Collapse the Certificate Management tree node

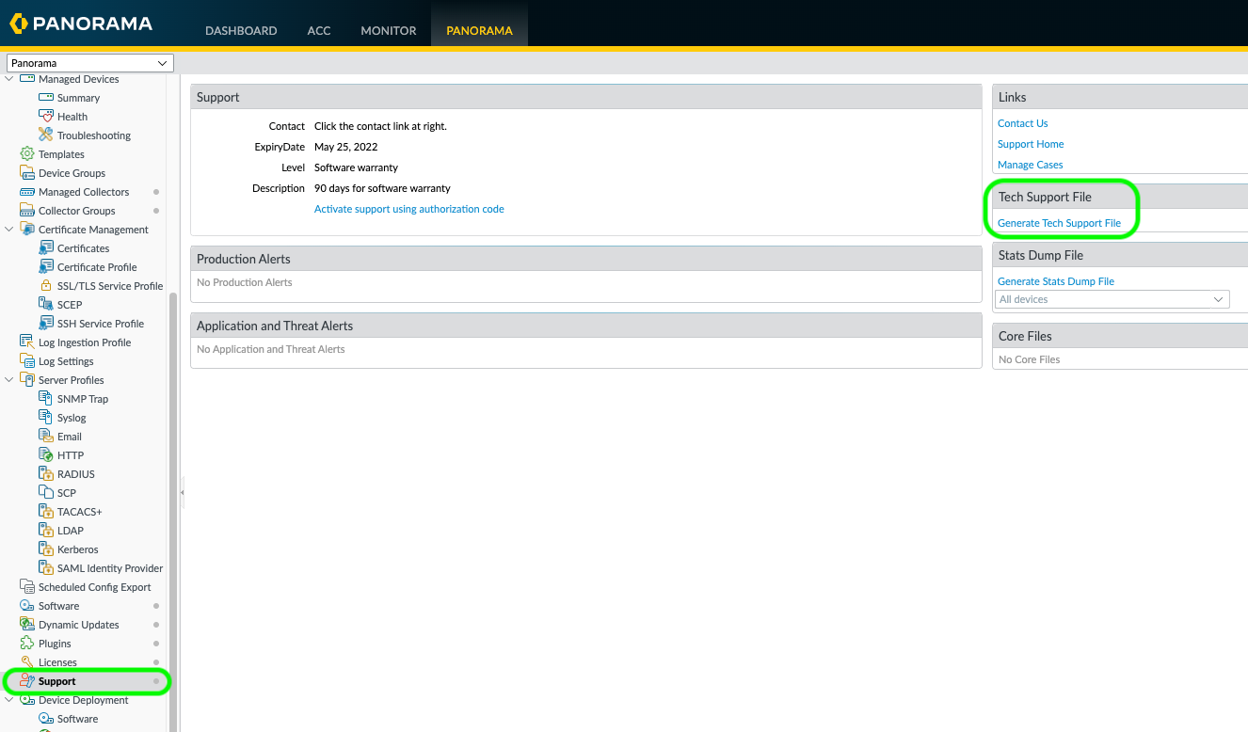coord(9,230)
